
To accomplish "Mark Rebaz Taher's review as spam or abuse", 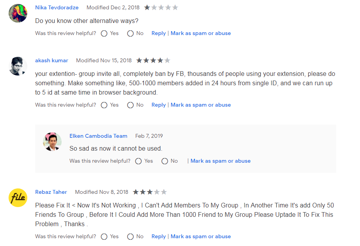I will [200, 236].
